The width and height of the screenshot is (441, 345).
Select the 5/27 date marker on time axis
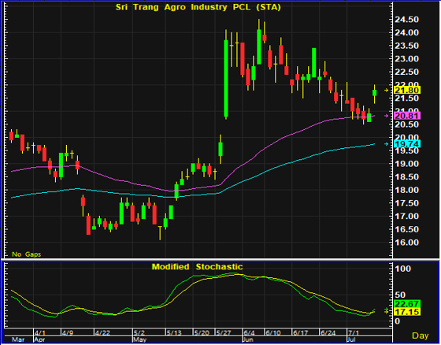tap(223, 333)
